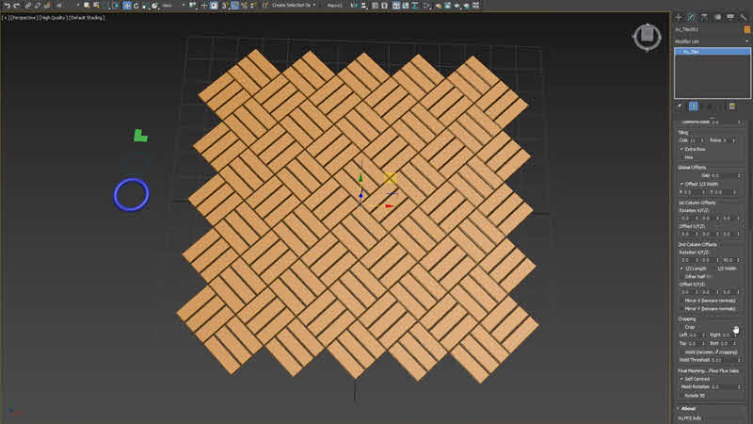Open the Default Shading viewport menu
This screenshot has height=424, width=753.
point(86,18)
